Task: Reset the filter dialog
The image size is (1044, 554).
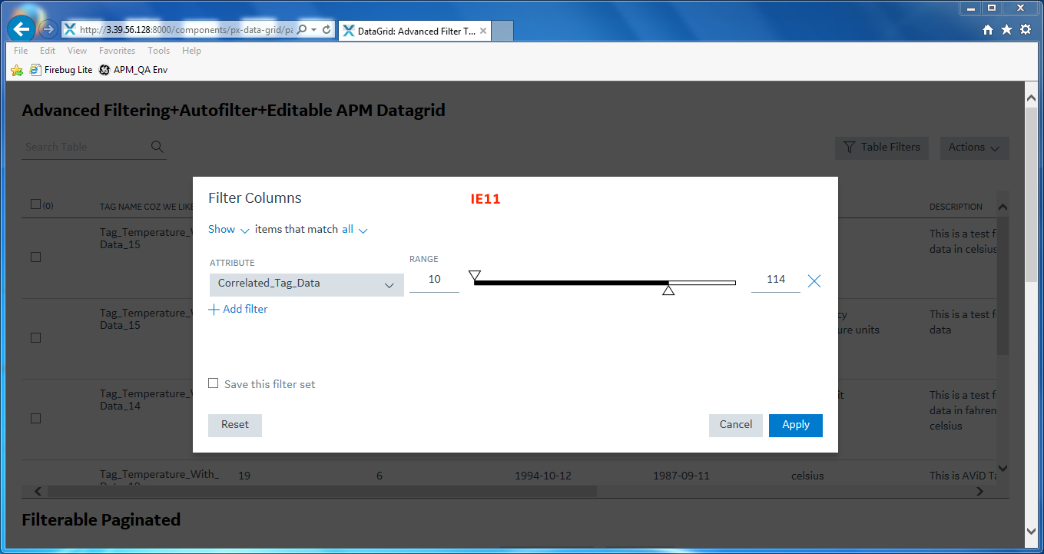Action: click(234, 424)
